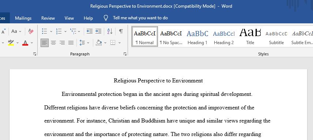
Task: Click Line and Paragraph Spacing icon
Action: click(x=82, y=43)
